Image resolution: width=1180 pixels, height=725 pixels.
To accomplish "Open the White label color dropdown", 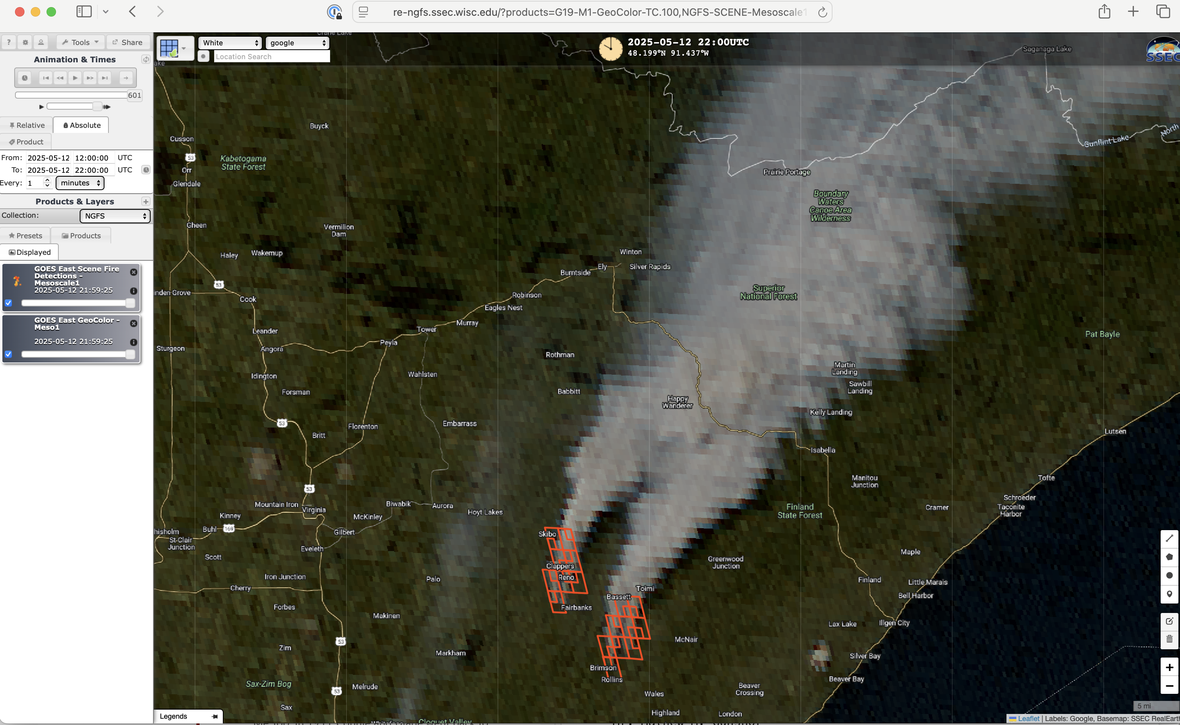I will point(230,43).
